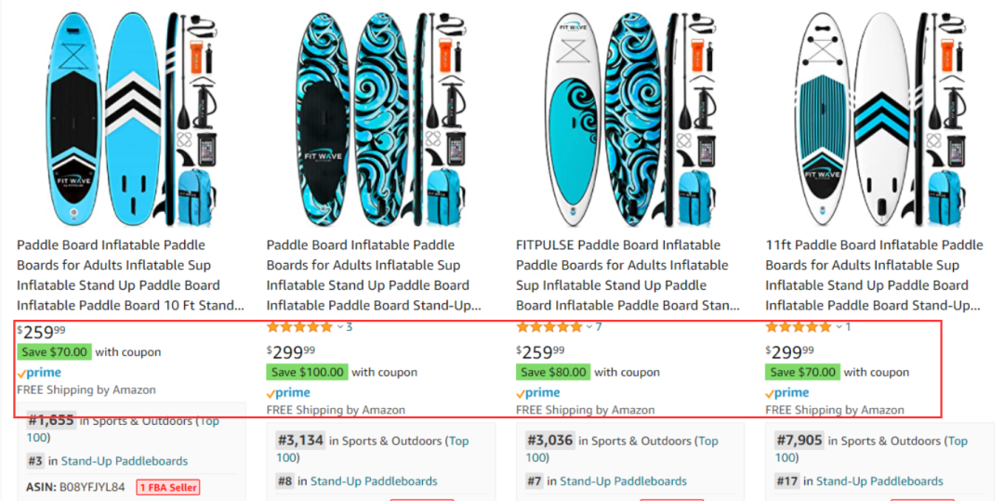Image resolution: width=1004 pixels, height=501 pixels.
Task: Expand the rating chevron beside 3 reviews
Action: (x=339, y=327)
